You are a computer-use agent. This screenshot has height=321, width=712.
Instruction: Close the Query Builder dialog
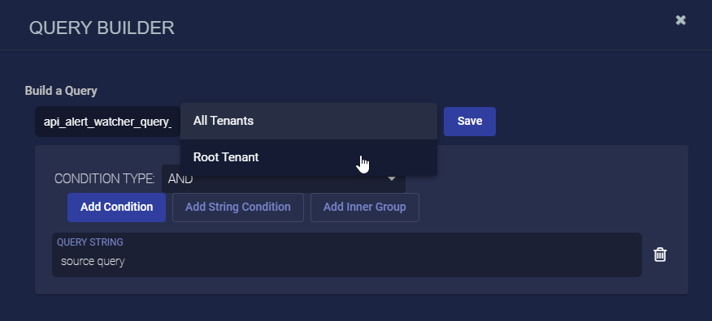[680, 20]
